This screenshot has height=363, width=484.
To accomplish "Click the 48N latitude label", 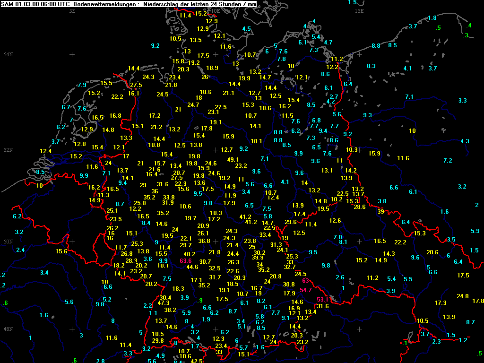I will click(x=9, y=328).
